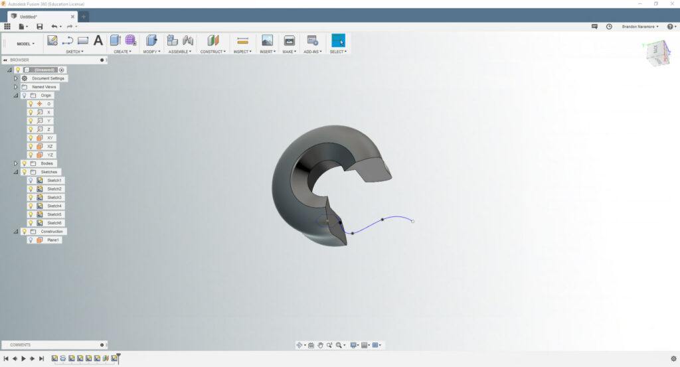Open the MODIFY menu

151,52
